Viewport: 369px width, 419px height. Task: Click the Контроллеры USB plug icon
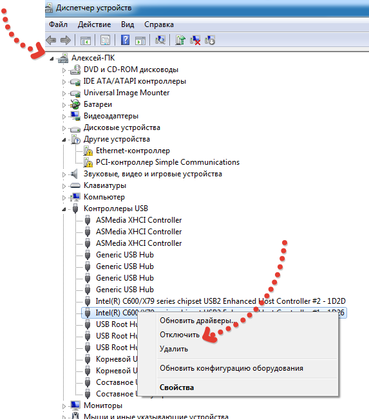point(75,209)
